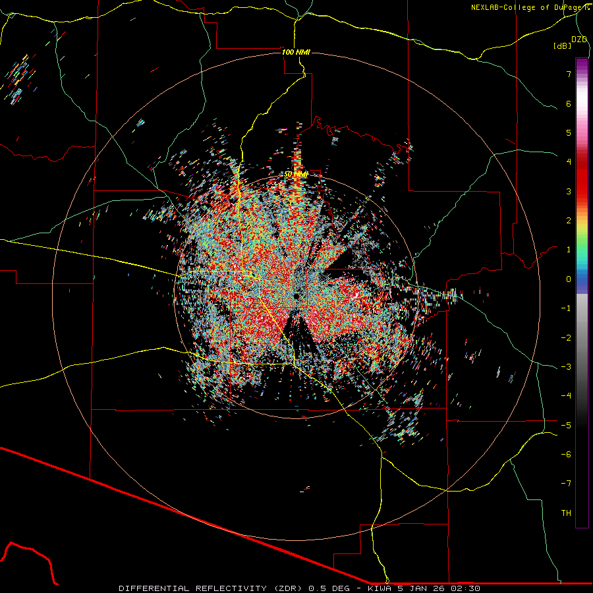
Task: Click the -4 dB value on color scale
Action: pyautogui.click(x=566, y=396)
